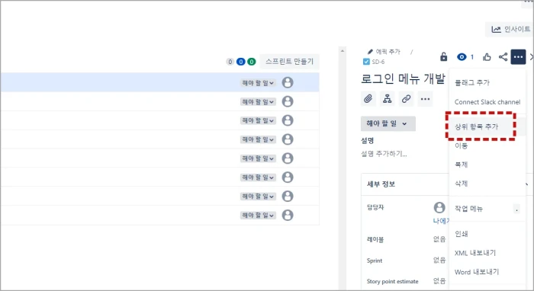Click the SD-6 issue key link
The image size is (534, 291).
click(378, 62)
